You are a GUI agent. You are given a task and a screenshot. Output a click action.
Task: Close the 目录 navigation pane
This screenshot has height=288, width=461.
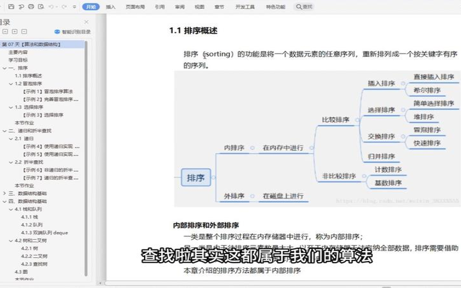(x=86, y=22)
